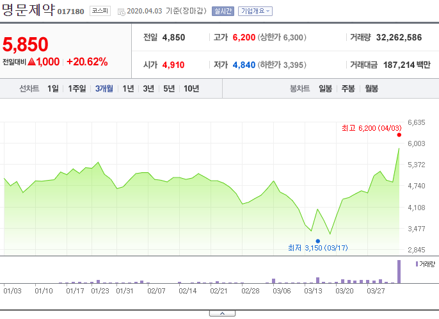Click the 03/27 date axis label
The image size is (439, 319).
click(376, 291)
